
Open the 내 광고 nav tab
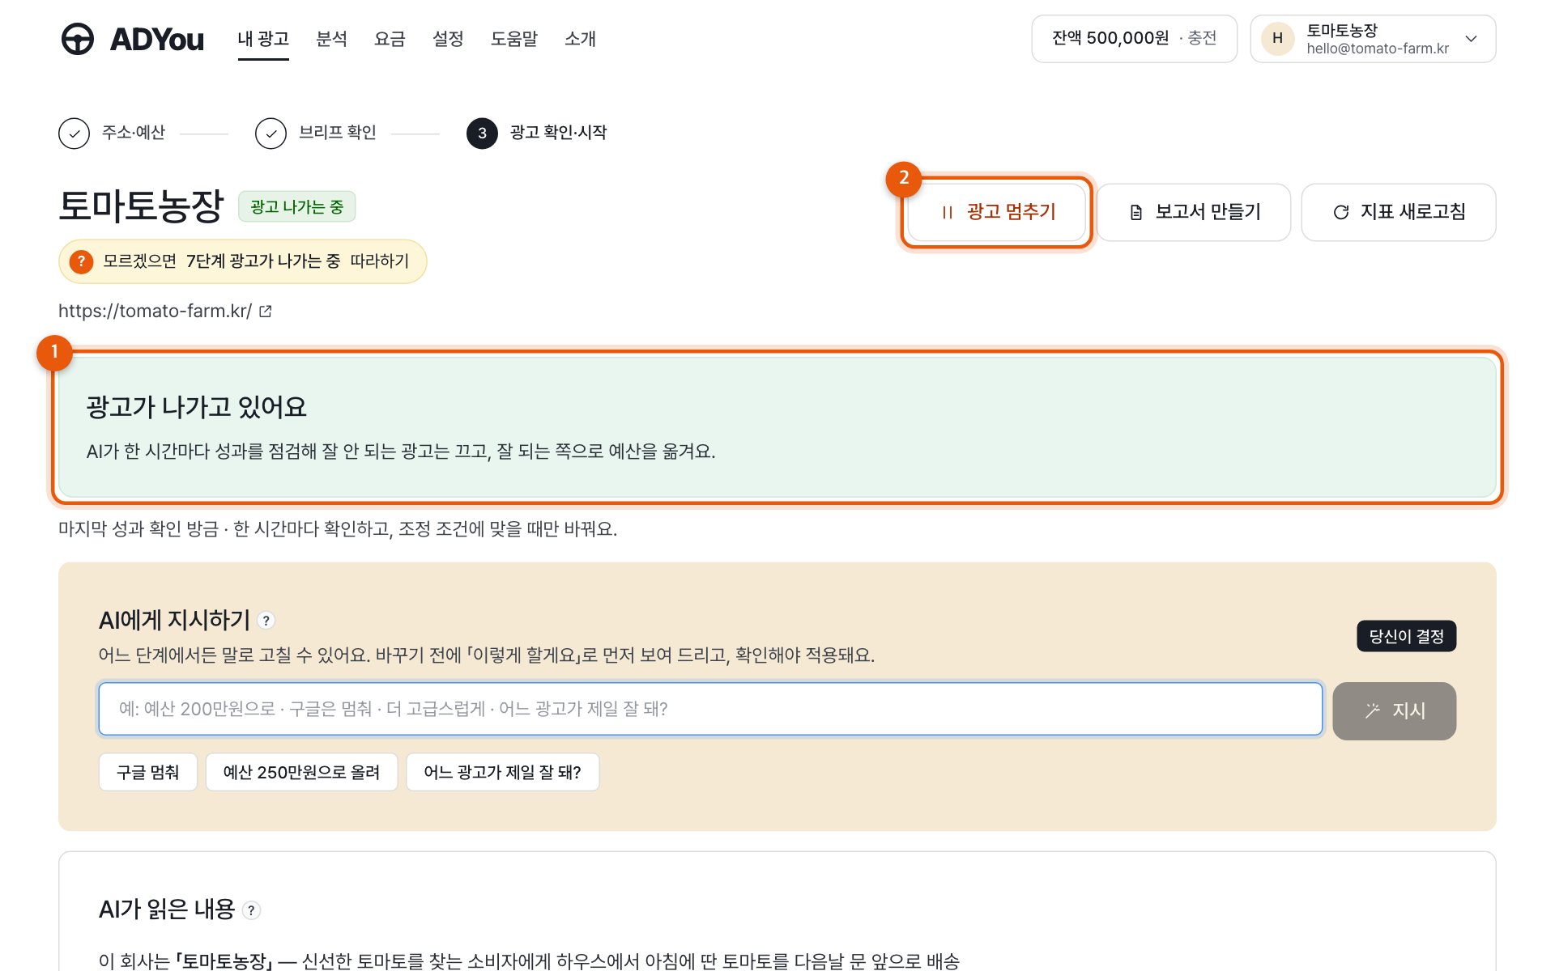click(263, 39)
